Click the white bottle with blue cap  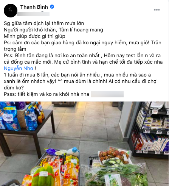73,152
